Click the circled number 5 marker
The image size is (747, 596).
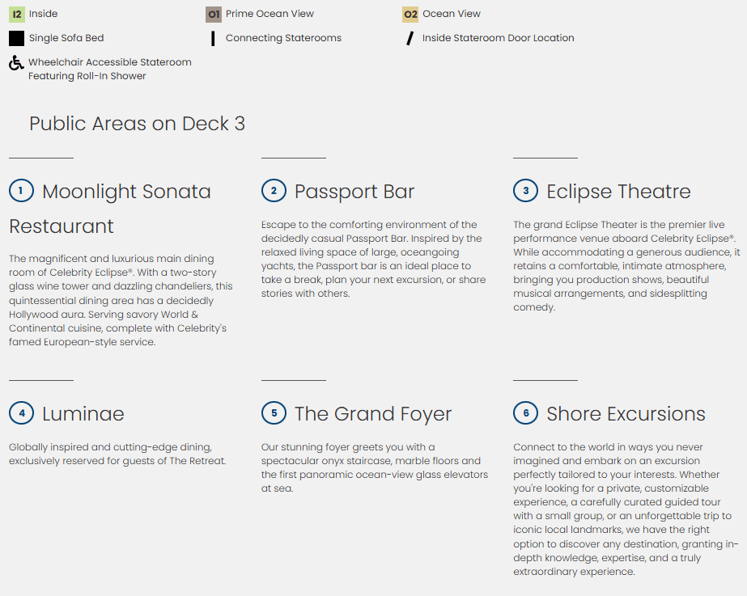pos(274,413)
